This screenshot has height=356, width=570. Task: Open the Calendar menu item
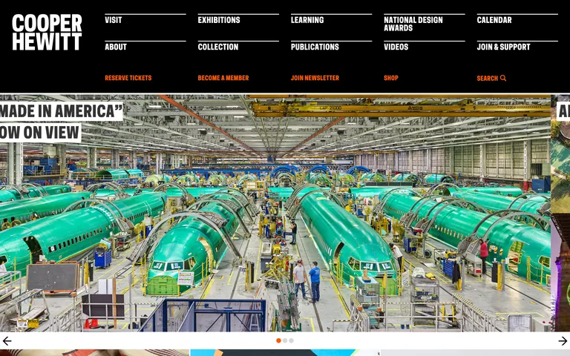pyautogui.click(x=494, y=20)
